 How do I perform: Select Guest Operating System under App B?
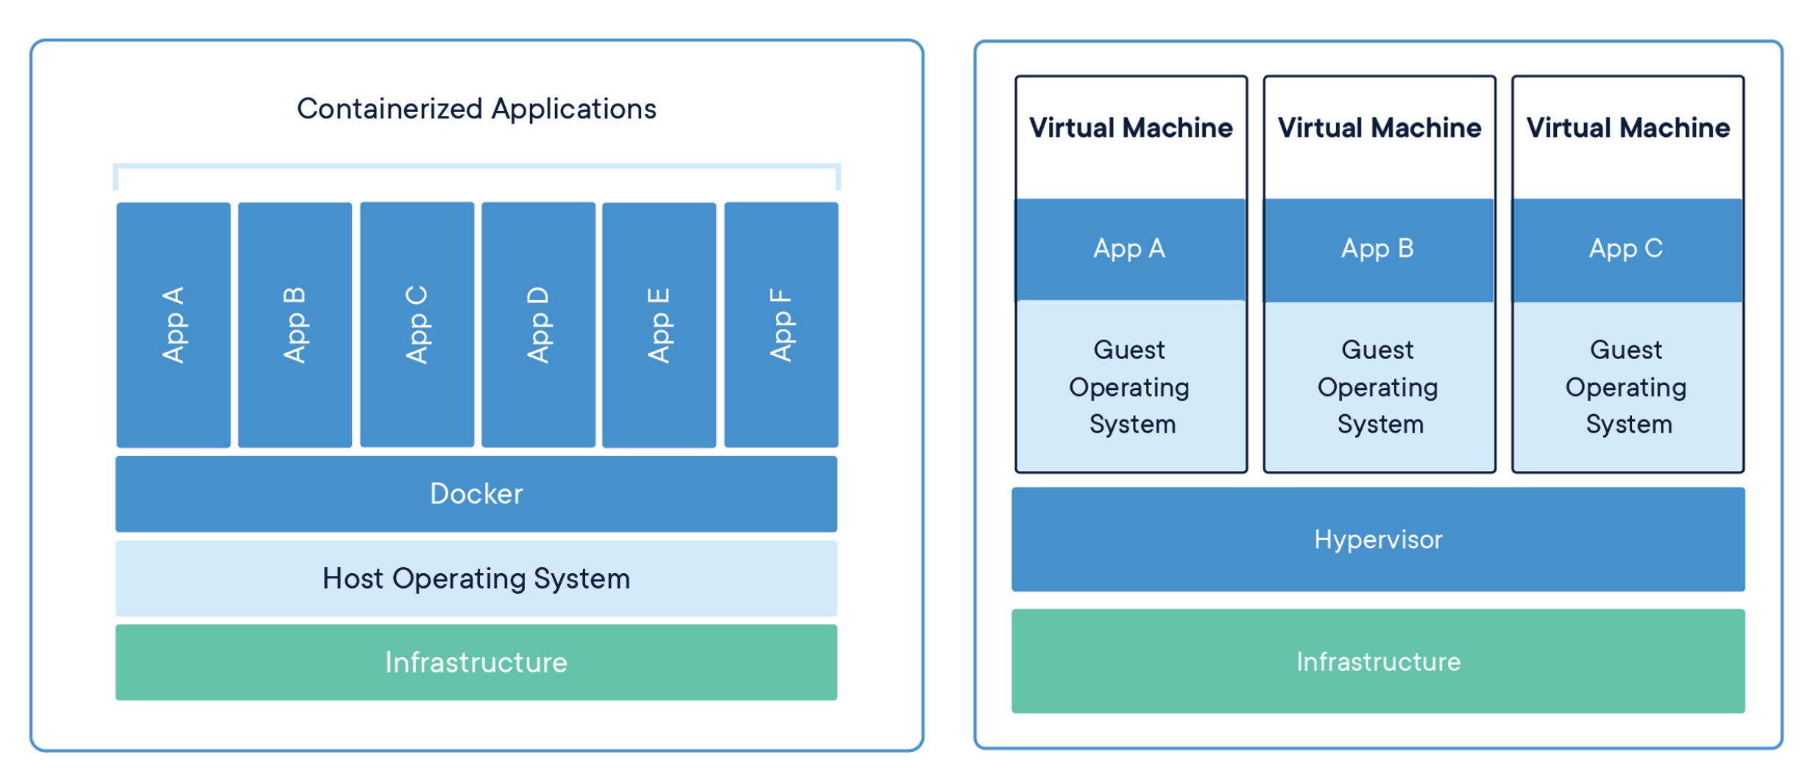[1378, 386]
